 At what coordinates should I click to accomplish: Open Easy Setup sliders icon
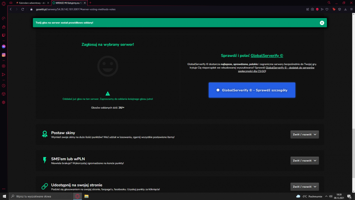coord(351,9)
